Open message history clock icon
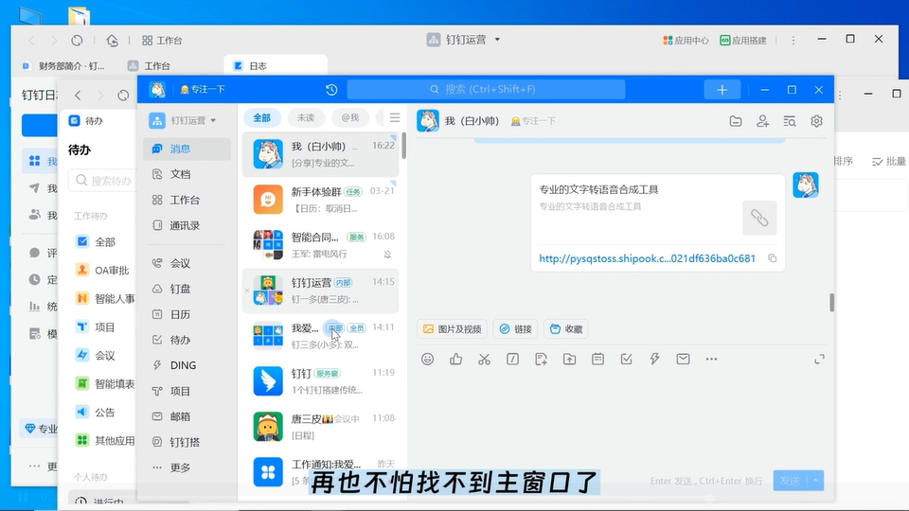 [331, 90]
